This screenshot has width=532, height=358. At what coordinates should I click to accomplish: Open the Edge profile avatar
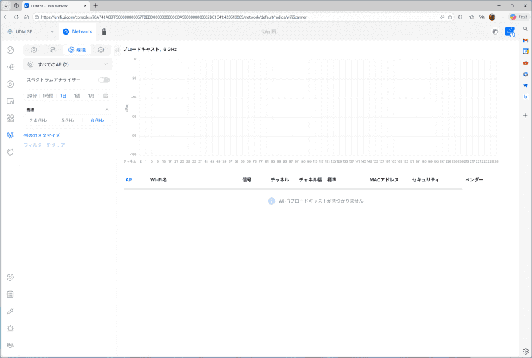tap(492, 17)
